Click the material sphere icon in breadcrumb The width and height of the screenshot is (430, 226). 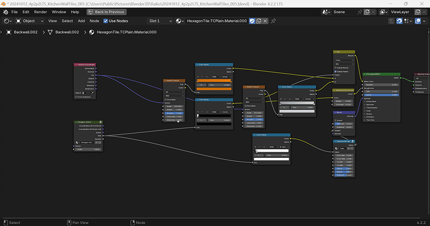[92, 32]
